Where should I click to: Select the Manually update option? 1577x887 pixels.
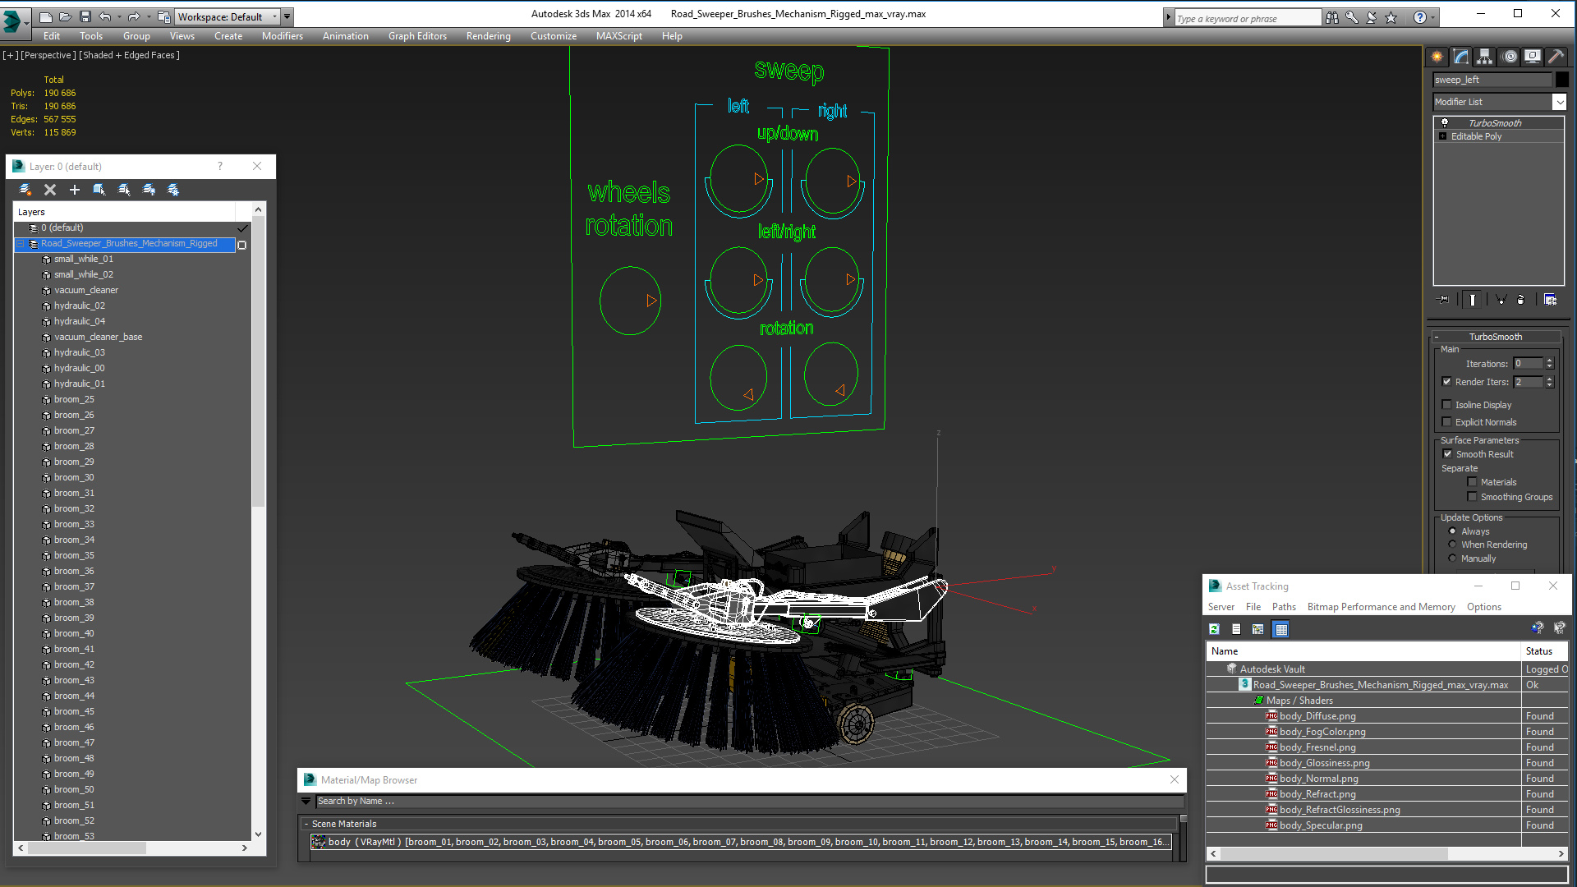point(1452,558)
